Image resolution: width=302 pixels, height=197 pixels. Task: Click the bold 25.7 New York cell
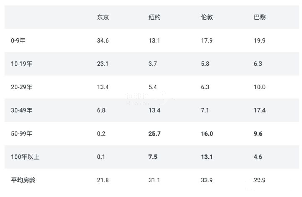155,134
